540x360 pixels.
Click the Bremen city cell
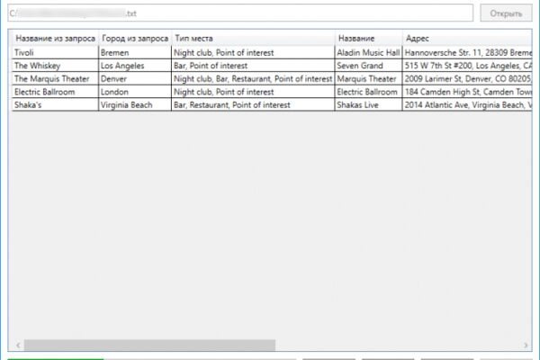tap(135, 52)
